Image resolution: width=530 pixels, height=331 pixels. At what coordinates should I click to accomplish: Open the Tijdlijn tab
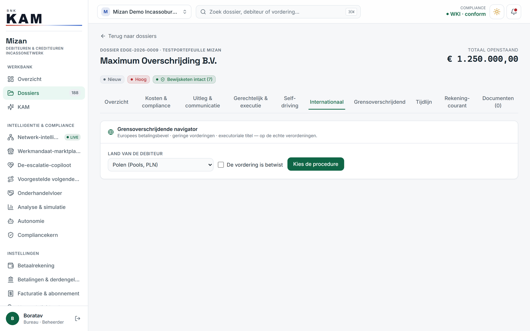point(424,102)
